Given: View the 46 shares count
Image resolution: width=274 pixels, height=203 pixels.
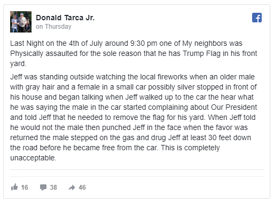Looking at the screenshot, I should point(82,188).
